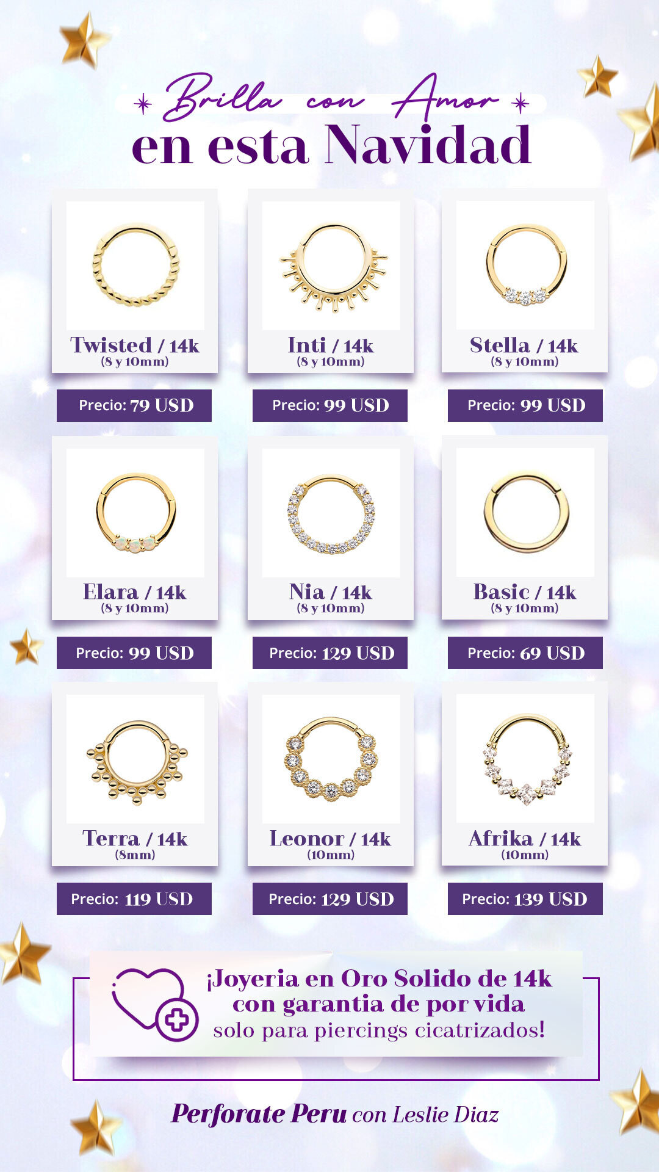Pick the Basic plain gold ring image
Viewport: 659px width, 1172px height.
coord(525,513)
